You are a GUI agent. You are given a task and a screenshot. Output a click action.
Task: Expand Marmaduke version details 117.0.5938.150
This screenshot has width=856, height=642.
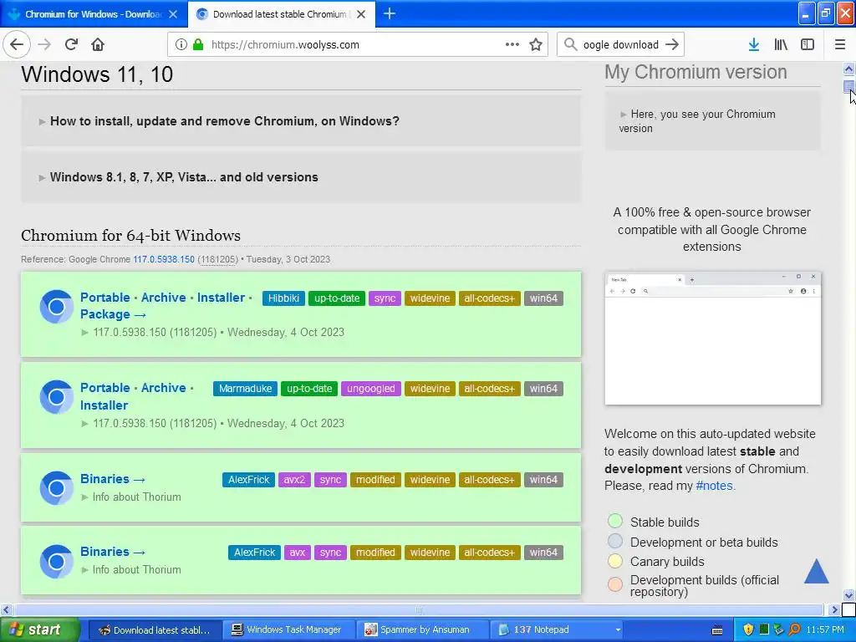[213, 423]
